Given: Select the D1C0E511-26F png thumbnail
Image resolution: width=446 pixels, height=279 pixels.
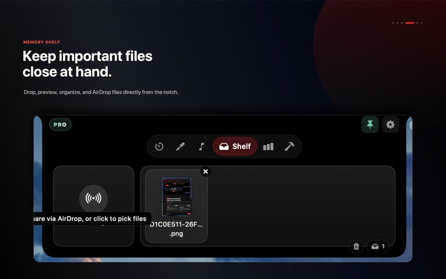Looking at the screenshot, I should pos(176,196).
